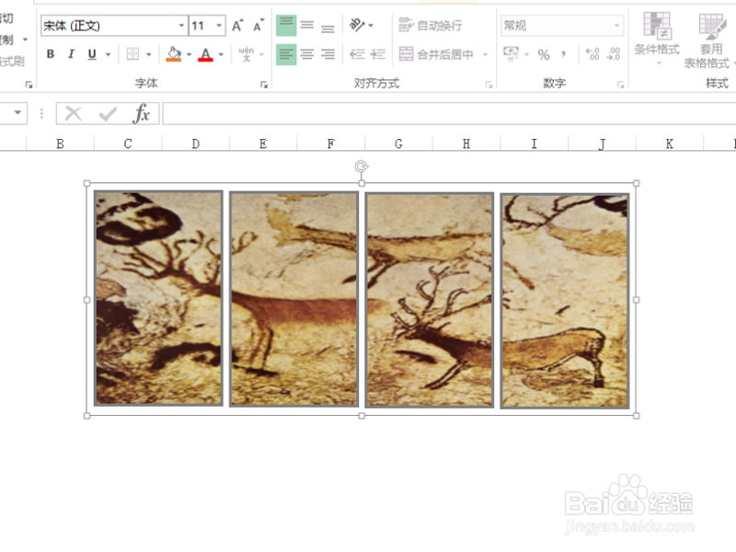Screen dimensions: 736x552
Task: Select column F header
Action: (331, 144)
